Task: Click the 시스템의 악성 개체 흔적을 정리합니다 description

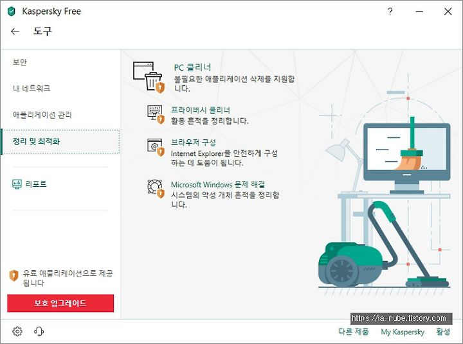Action: [x=225, y=200]
